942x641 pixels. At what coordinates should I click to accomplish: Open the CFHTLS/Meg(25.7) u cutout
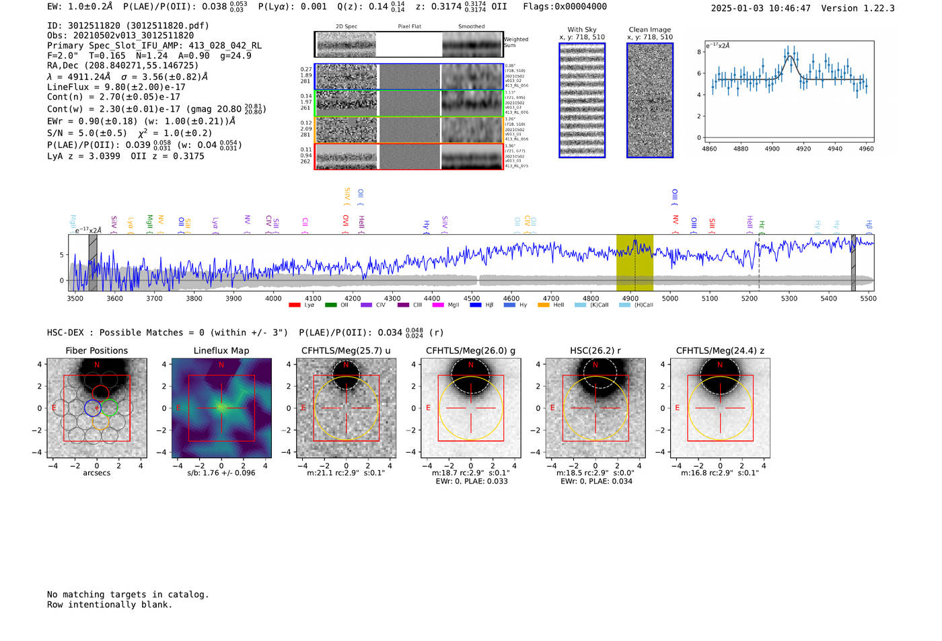346,408
